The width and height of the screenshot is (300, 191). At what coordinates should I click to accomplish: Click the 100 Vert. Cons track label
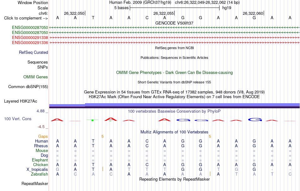point(18,119)
